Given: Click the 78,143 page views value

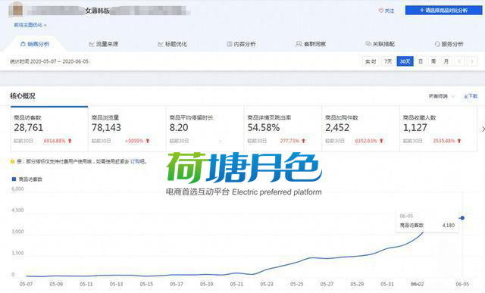Looking at the screenshot, I should pos(106,127).
